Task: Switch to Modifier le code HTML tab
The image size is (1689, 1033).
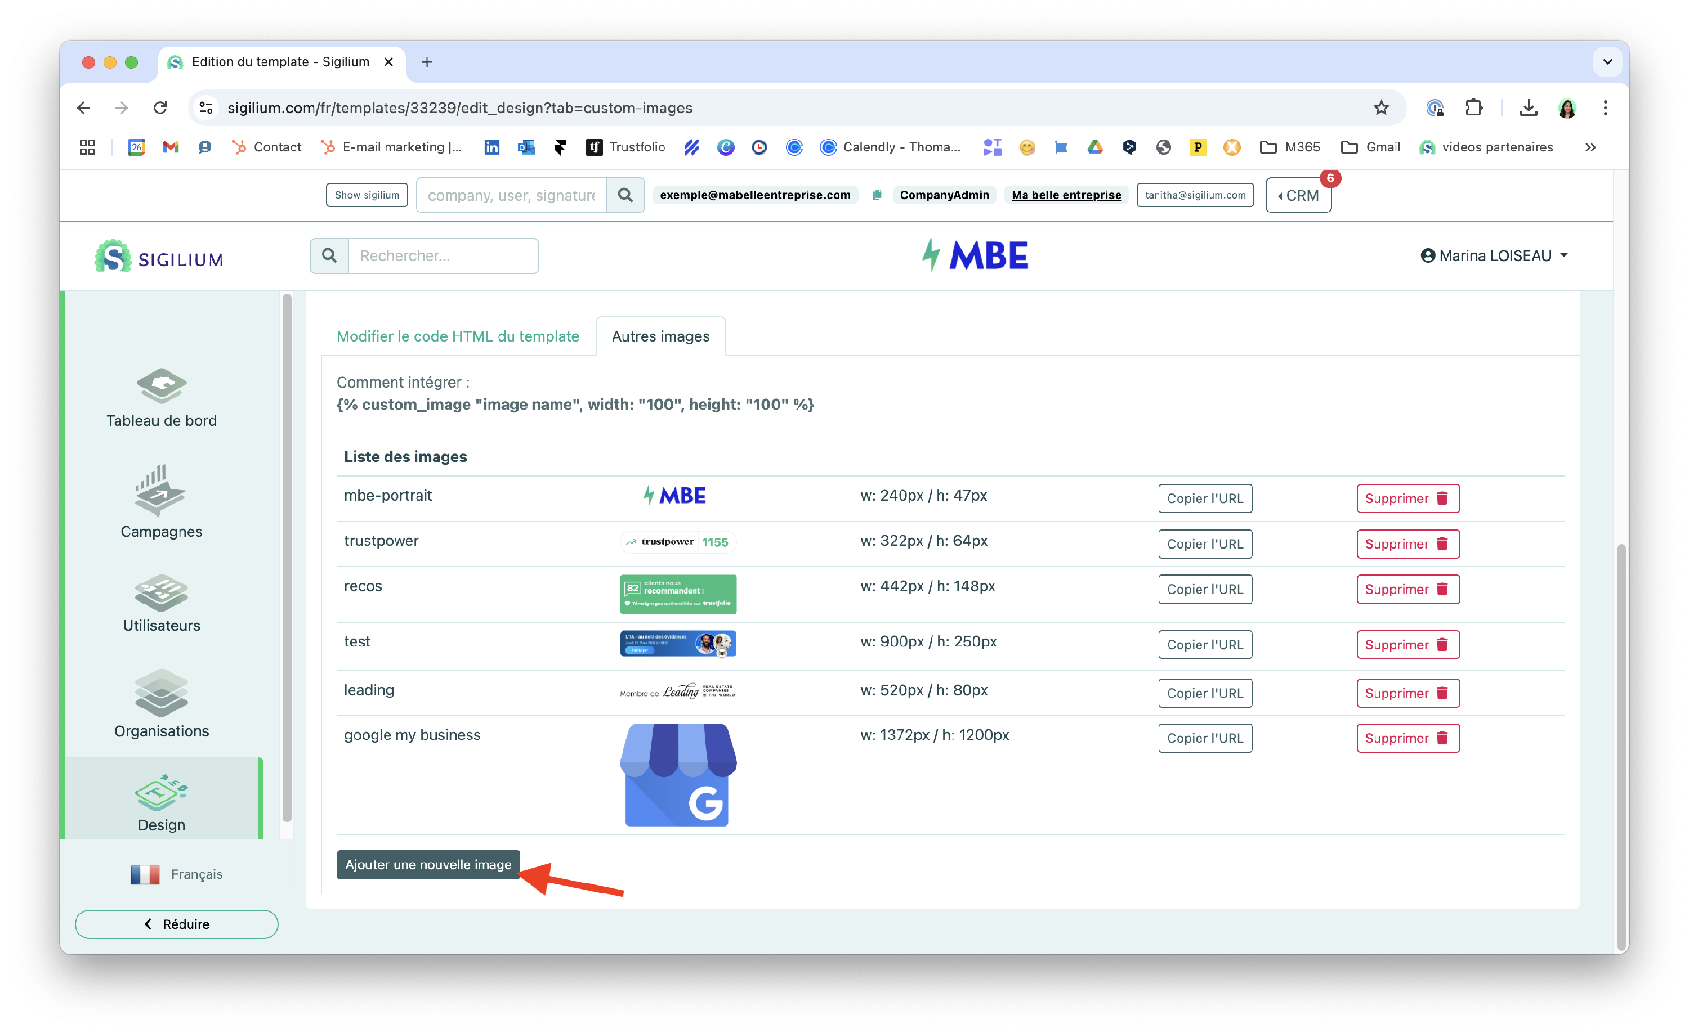Action: tap(458, 336)
